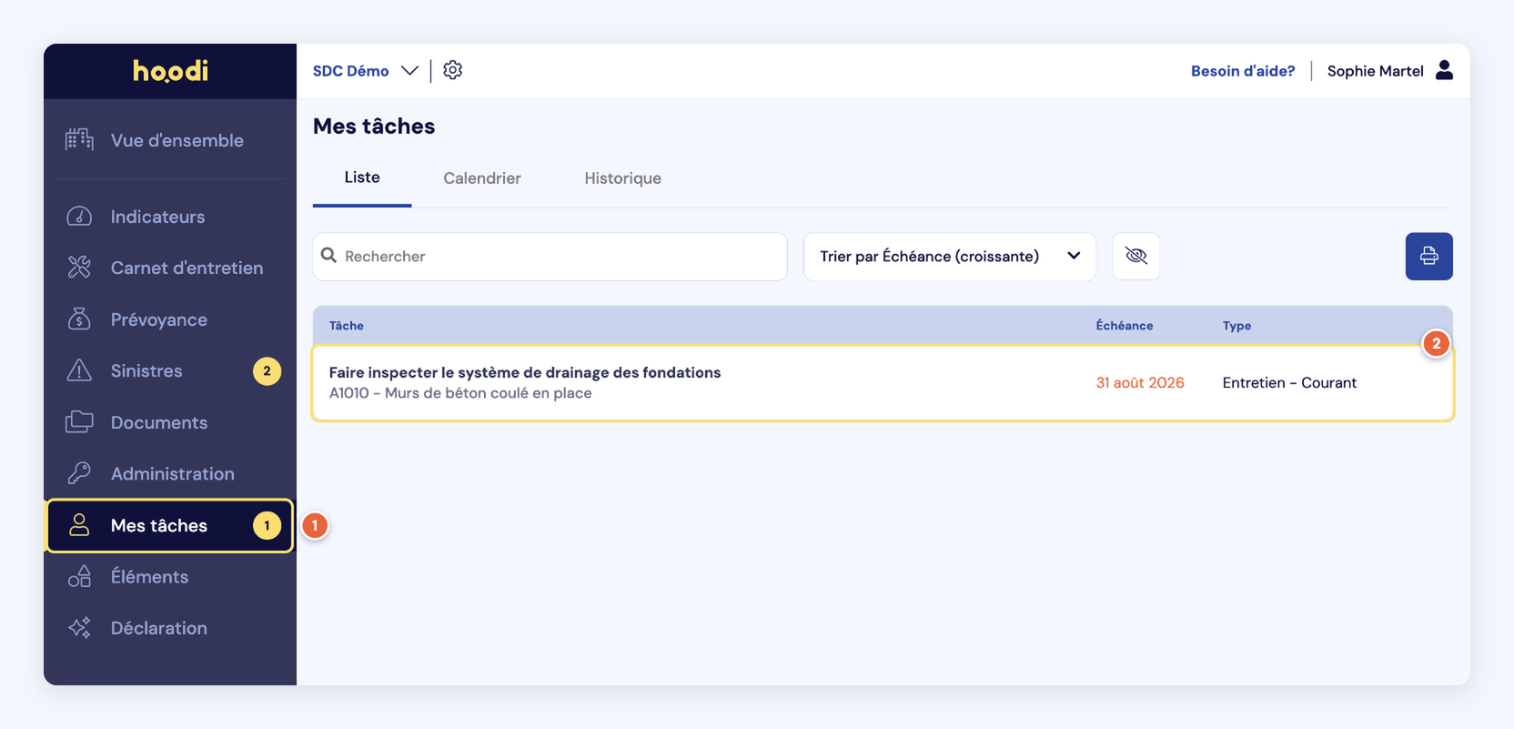This screenshot has height=729, width=1514.
Task: Switch to the Historique tab
Action: (x=622, y=178)
